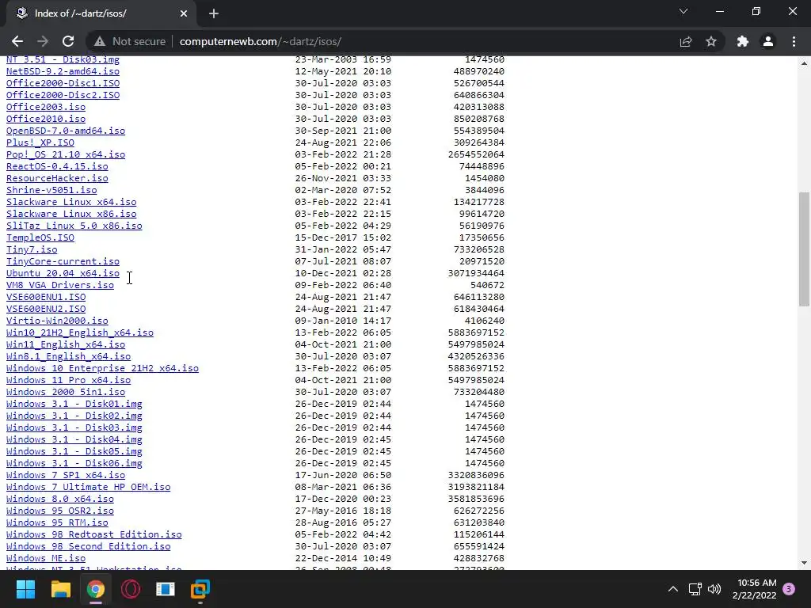Viewport: 811px width, 608px height.
Task: Open the Windows_2000_5in1.iso link
Action: point(66,393)
